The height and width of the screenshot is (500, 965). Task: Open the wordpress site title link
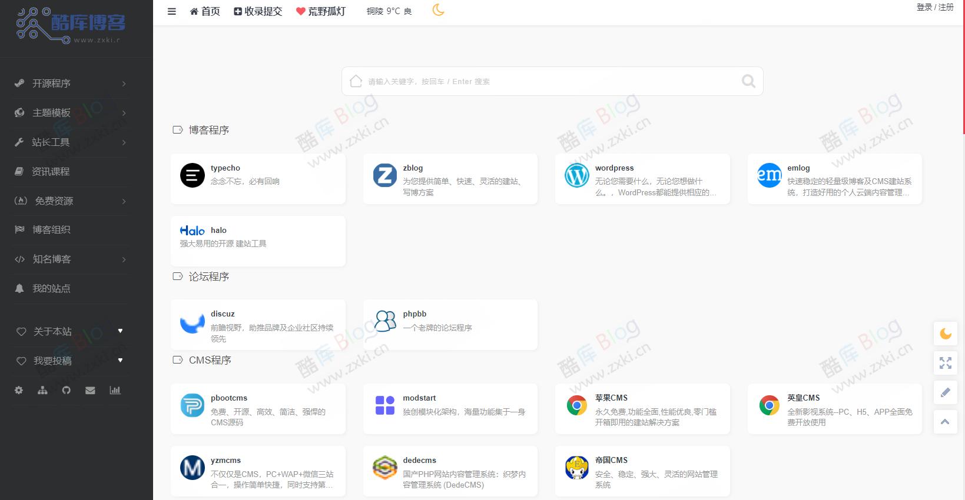click(615, 168)
